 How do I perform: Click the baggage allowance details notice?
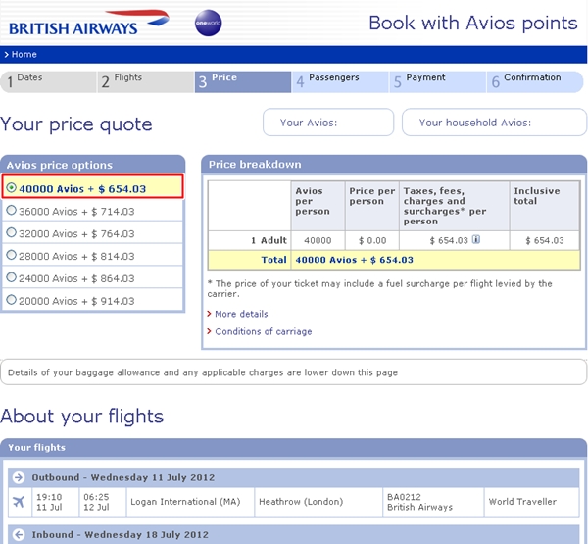tap(294, 372)
